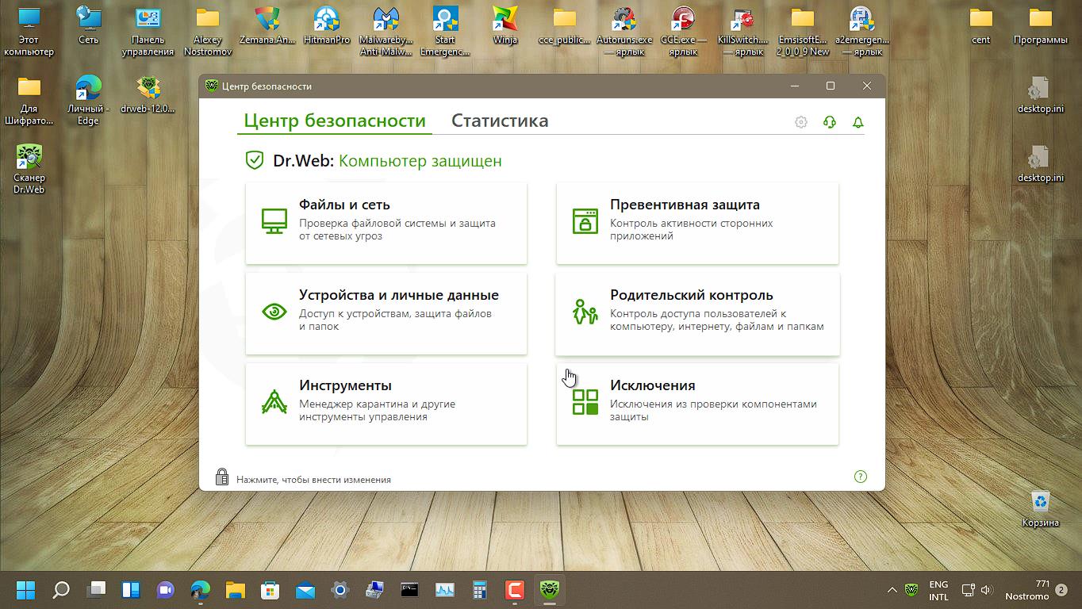Open the Инструменты section
Viewport: 1082px width, 609px height.
(386, 404)
